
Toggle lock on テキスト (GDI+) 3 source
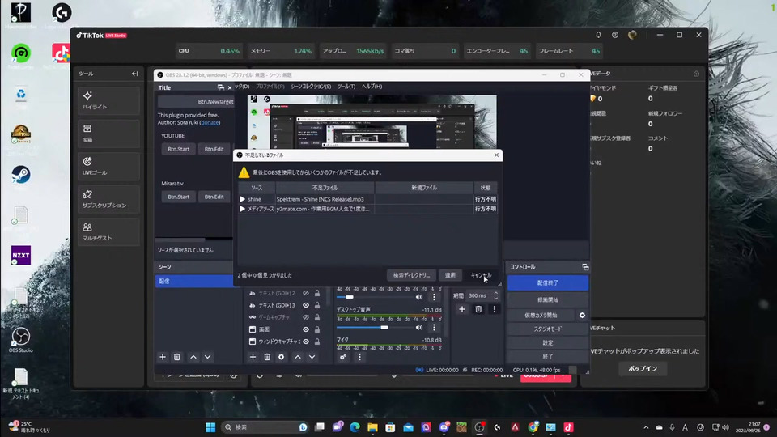point(317,305)
